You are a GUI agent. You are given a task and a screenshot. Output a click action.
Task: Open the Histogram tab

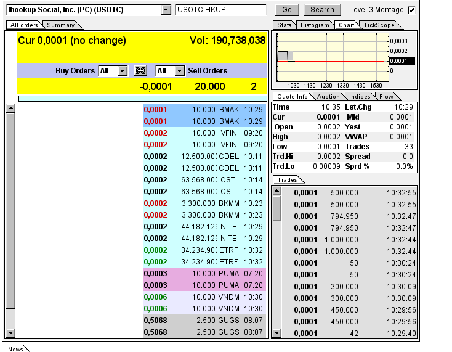pyautogui.click(x=314, y=25)
